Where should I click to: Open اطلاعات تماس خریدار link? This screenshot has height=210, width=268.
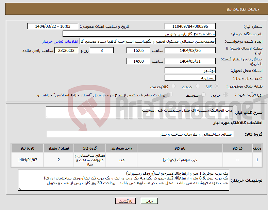[x=60, y=41]
